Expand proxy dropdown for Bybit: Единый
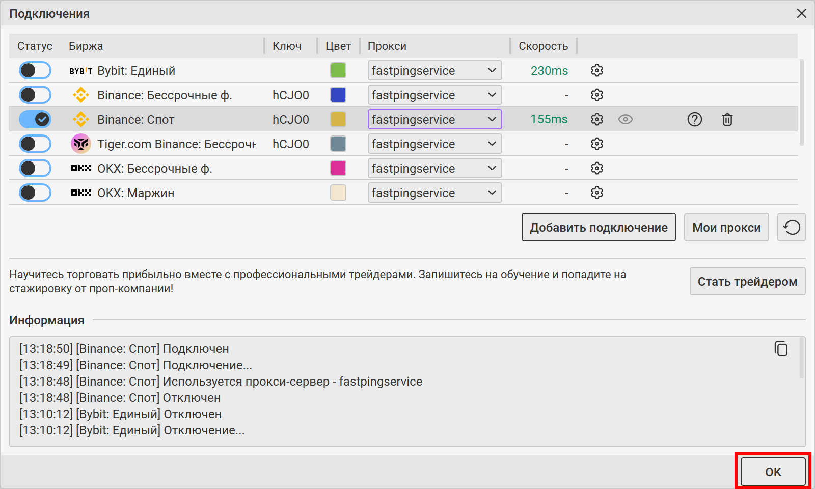 (x=434, y=70)
